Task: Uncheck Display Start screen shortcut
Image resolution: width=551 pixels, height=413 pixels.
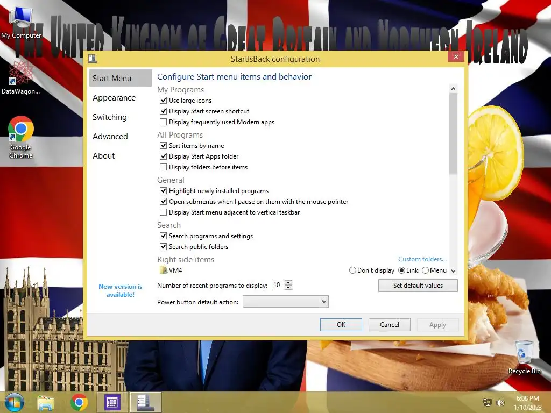Action: pos(163,111)
